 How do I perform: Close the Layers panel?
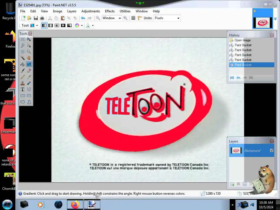(x=272, y=141)
